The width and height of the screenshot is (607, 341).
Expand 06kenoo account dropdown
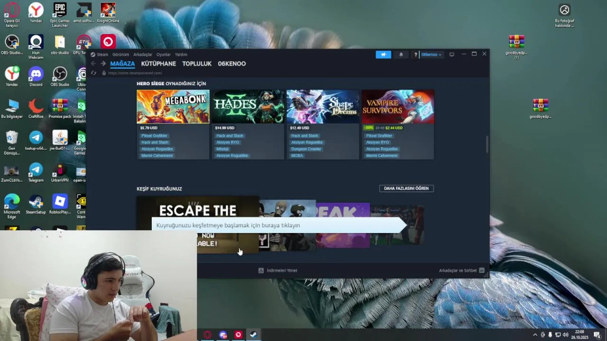coord(431,54)
